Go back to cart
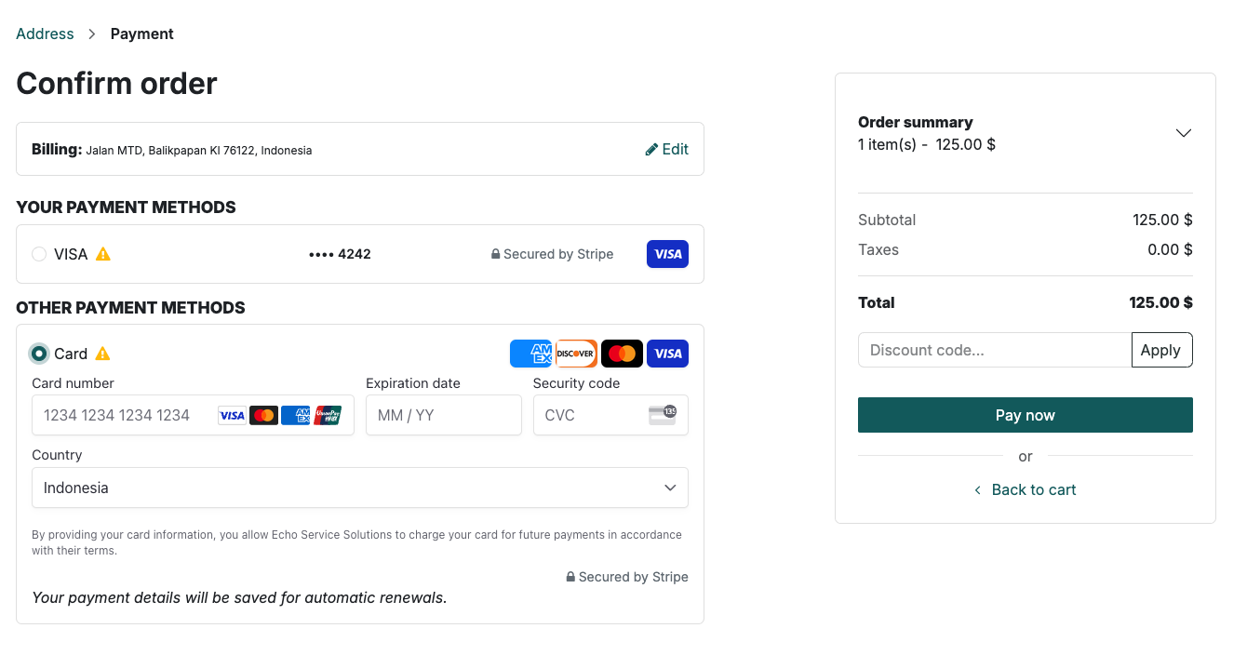 (x=1026, y=489)
